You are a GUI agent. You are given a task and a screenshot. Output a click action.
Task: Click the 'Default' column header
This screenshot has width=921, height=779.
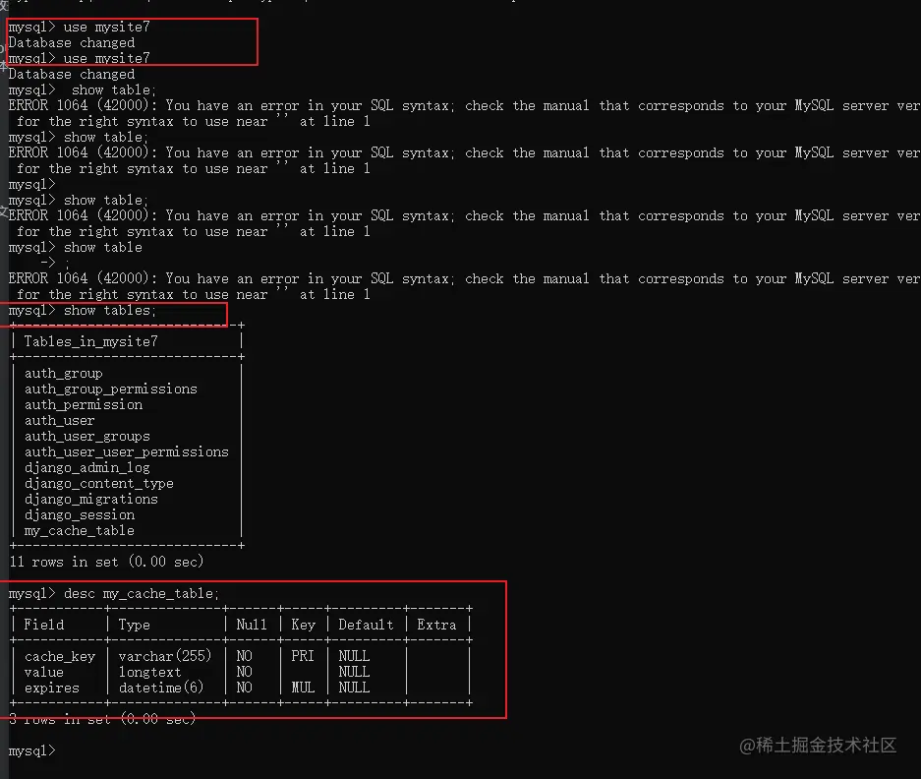[x=366, y=625]
